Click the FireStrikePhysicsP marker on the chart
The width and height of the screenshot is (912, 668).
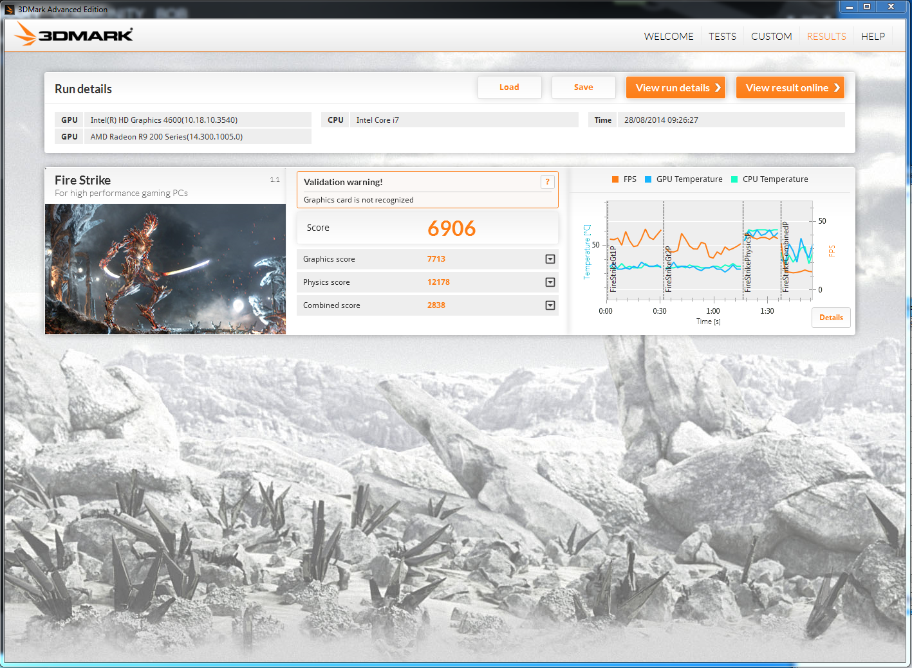pyautogui.click(x=747, y=264)
